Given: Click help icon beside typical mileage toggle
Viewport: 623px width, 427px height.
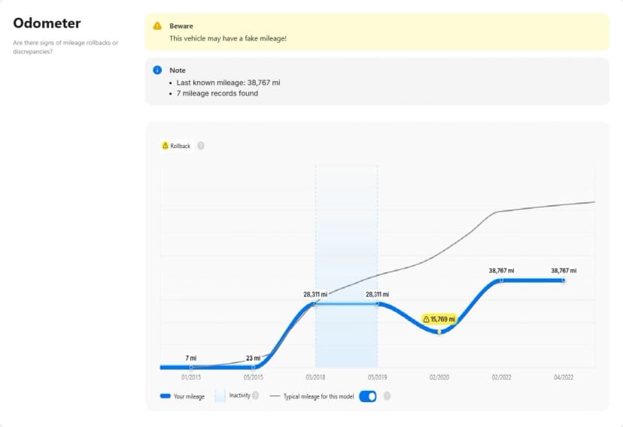Looking at the screenshot, I should pos(386,396).
